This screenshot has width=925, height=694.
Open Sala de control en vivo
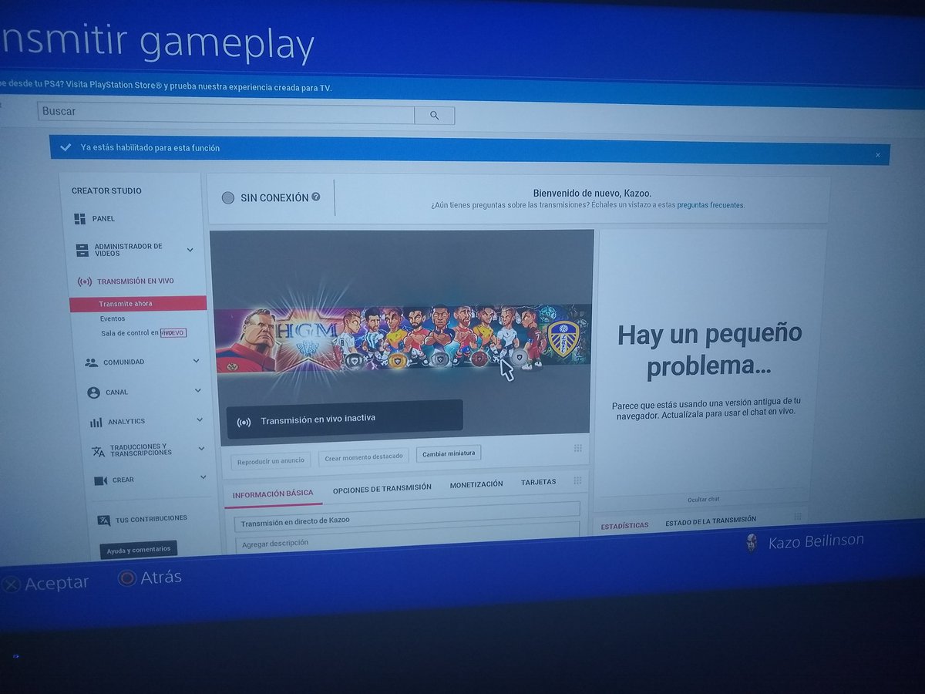143,333
